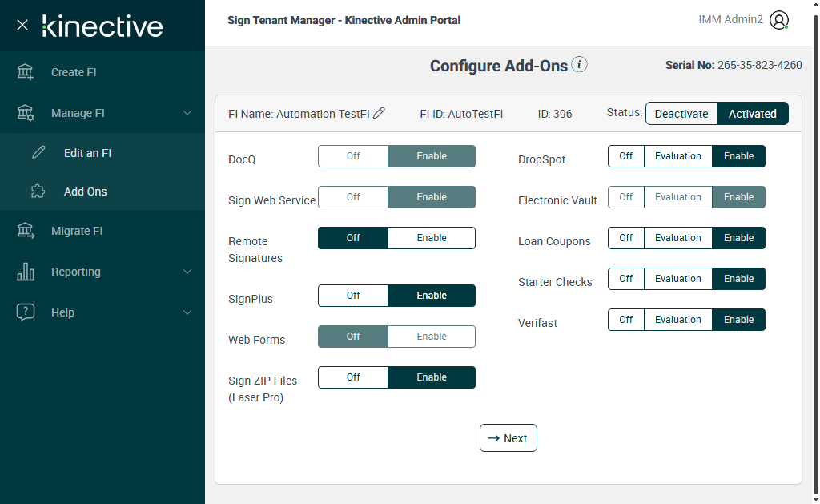
Task: Turn SignPlus Off
Action: tap(353, 295)
